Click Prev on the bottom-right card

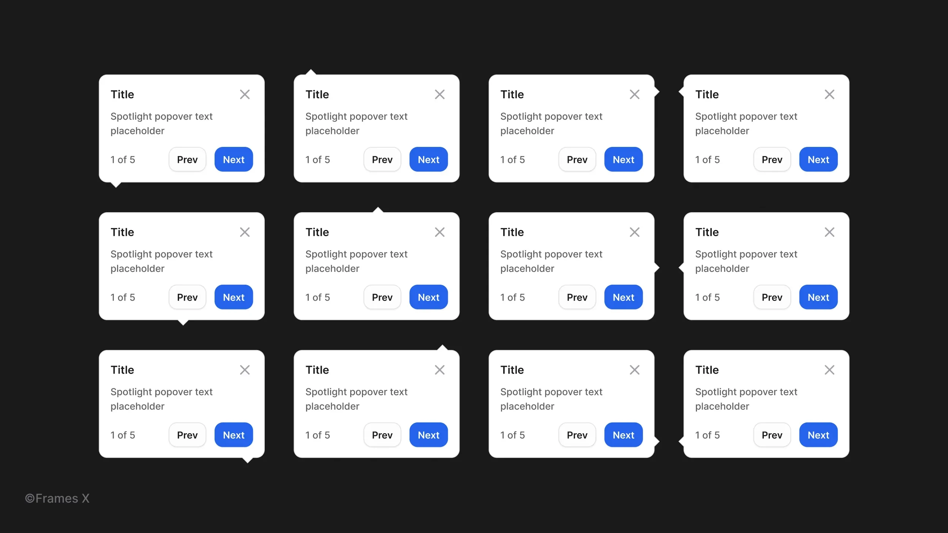pos(772,435)
